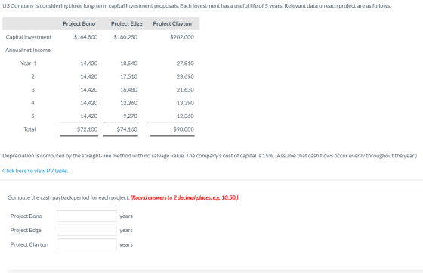This screenshot has height=273, width=423.
Task: Click the 18,540 Year 1 Edge value
Action: 128,64
